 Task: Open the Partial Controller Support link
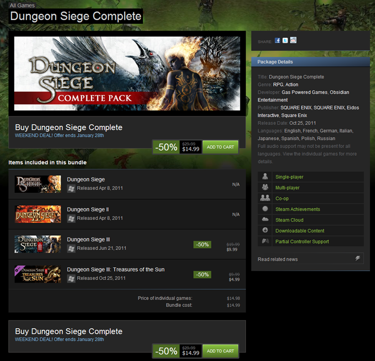click(302, 241)
